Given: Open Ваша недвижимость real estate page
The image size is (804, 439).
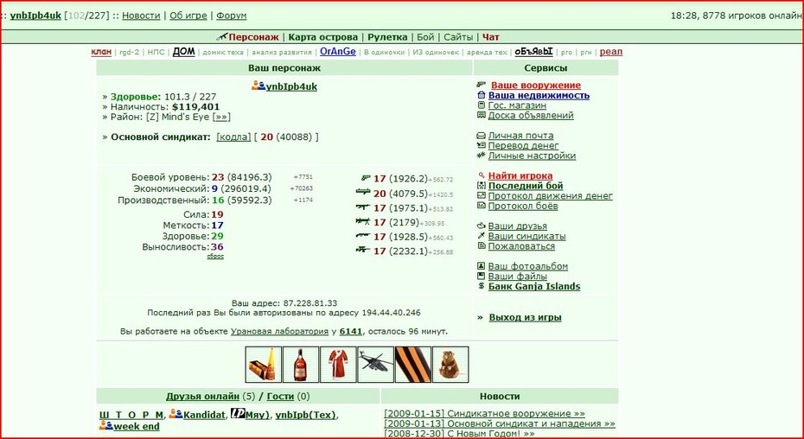Looking at the screenshot, I should coord(539,95).
